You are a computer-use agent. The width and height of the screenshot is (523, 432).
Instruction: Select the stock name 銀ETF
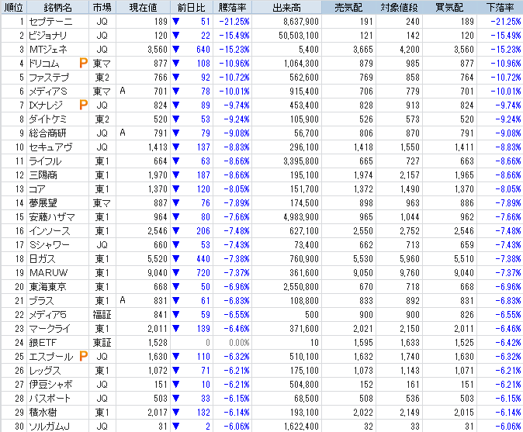[43, 343]
